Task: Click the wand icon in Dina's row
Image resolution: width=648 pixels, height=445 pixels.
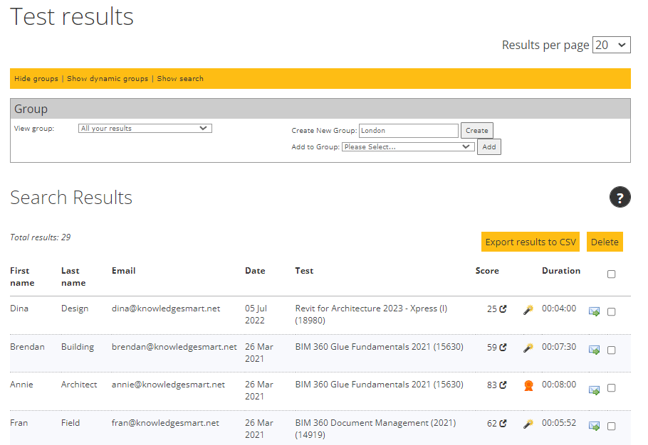Action: click(528, 310)
